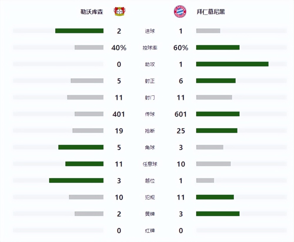Viewport: 294px width, 242px height.
Task: Select the 黄牌 yellow card label
Action: pyautogui.click(x=150, y=214)
